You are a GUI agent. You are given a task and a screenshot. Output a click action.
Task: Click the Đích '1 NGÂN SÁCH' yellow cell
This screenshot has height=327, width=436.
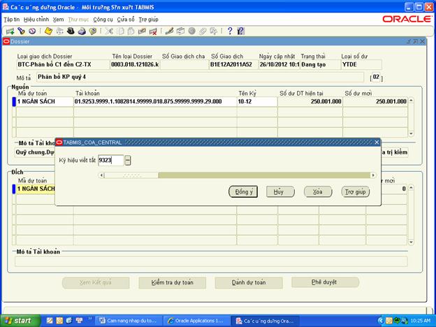point(36,189)
